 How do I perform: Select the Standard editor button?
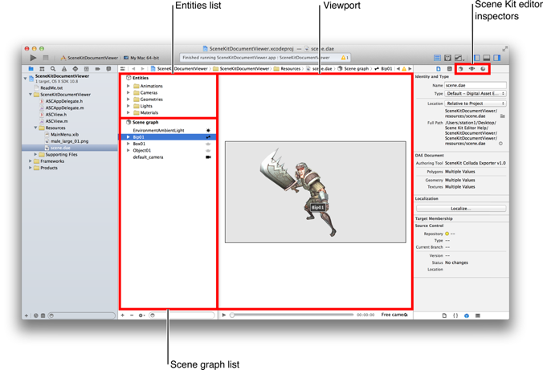click(438, 58)
